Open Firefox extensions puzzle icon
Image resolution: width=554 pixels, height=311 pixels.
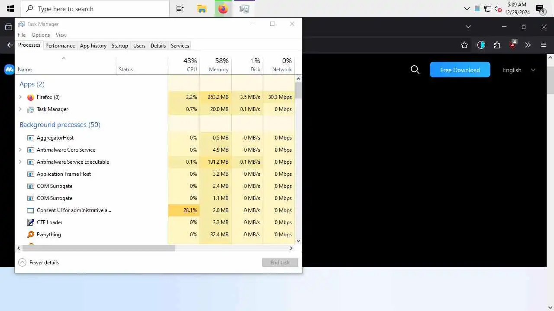coord(497,45)
